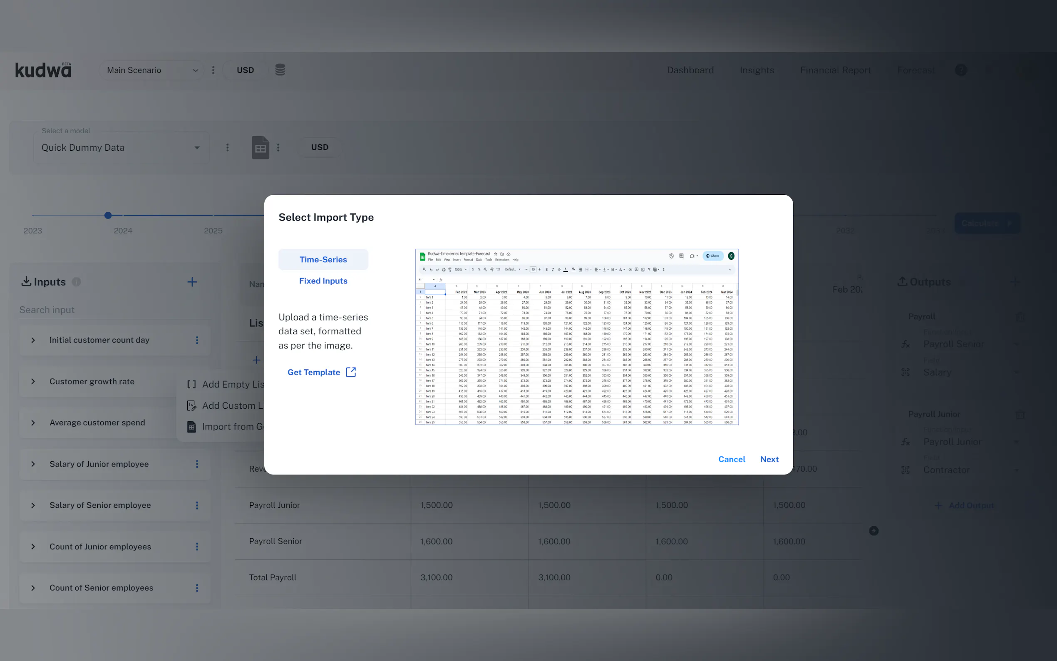Switch to Fixed Inputs import type

point(323,281)
